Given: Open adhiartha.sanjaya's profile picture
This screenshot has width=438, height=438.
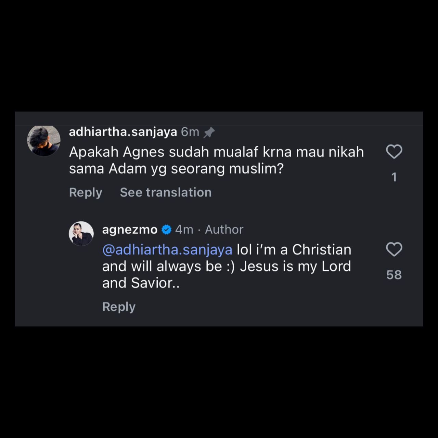Looking at the screenshot, I should click(44, 140).
